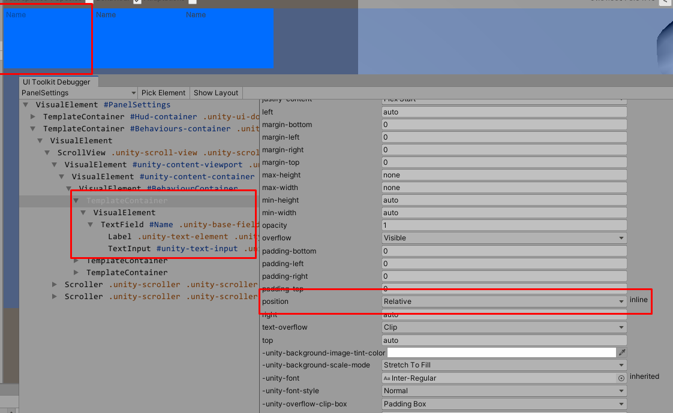Click the Show Layout button

point(215,93)
